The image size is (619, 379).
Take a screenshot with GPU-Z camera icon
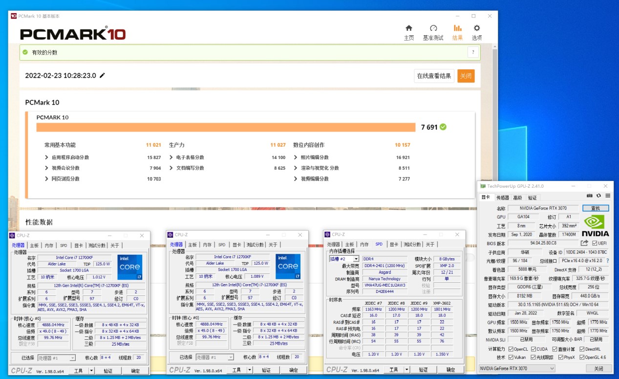pos(590,196)
